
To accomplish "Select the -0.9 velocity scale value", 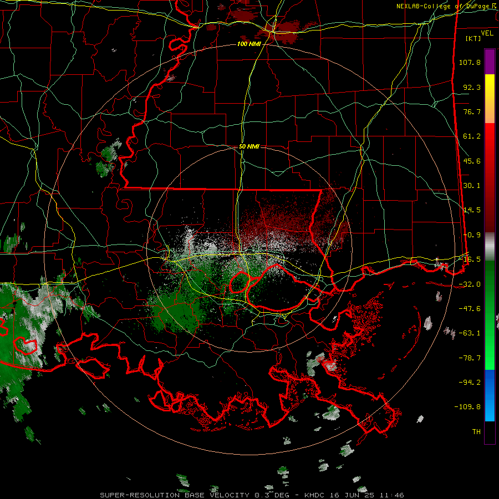I will click(472, 235).
